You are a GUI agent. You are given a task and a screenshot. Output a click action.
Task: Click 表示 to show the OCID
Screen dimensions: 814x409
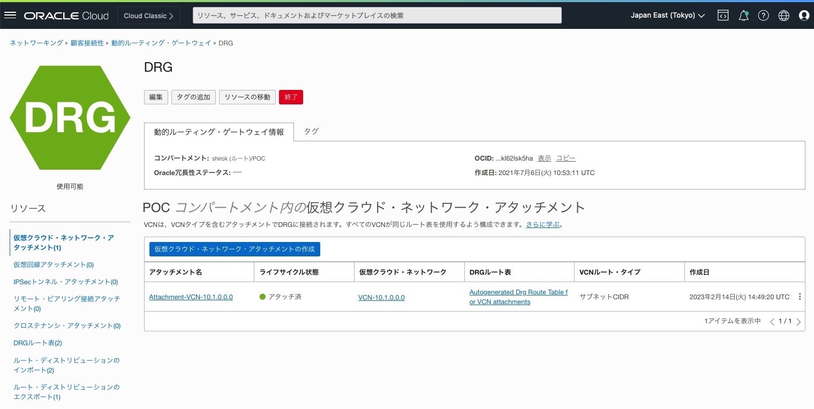point(544,158)
